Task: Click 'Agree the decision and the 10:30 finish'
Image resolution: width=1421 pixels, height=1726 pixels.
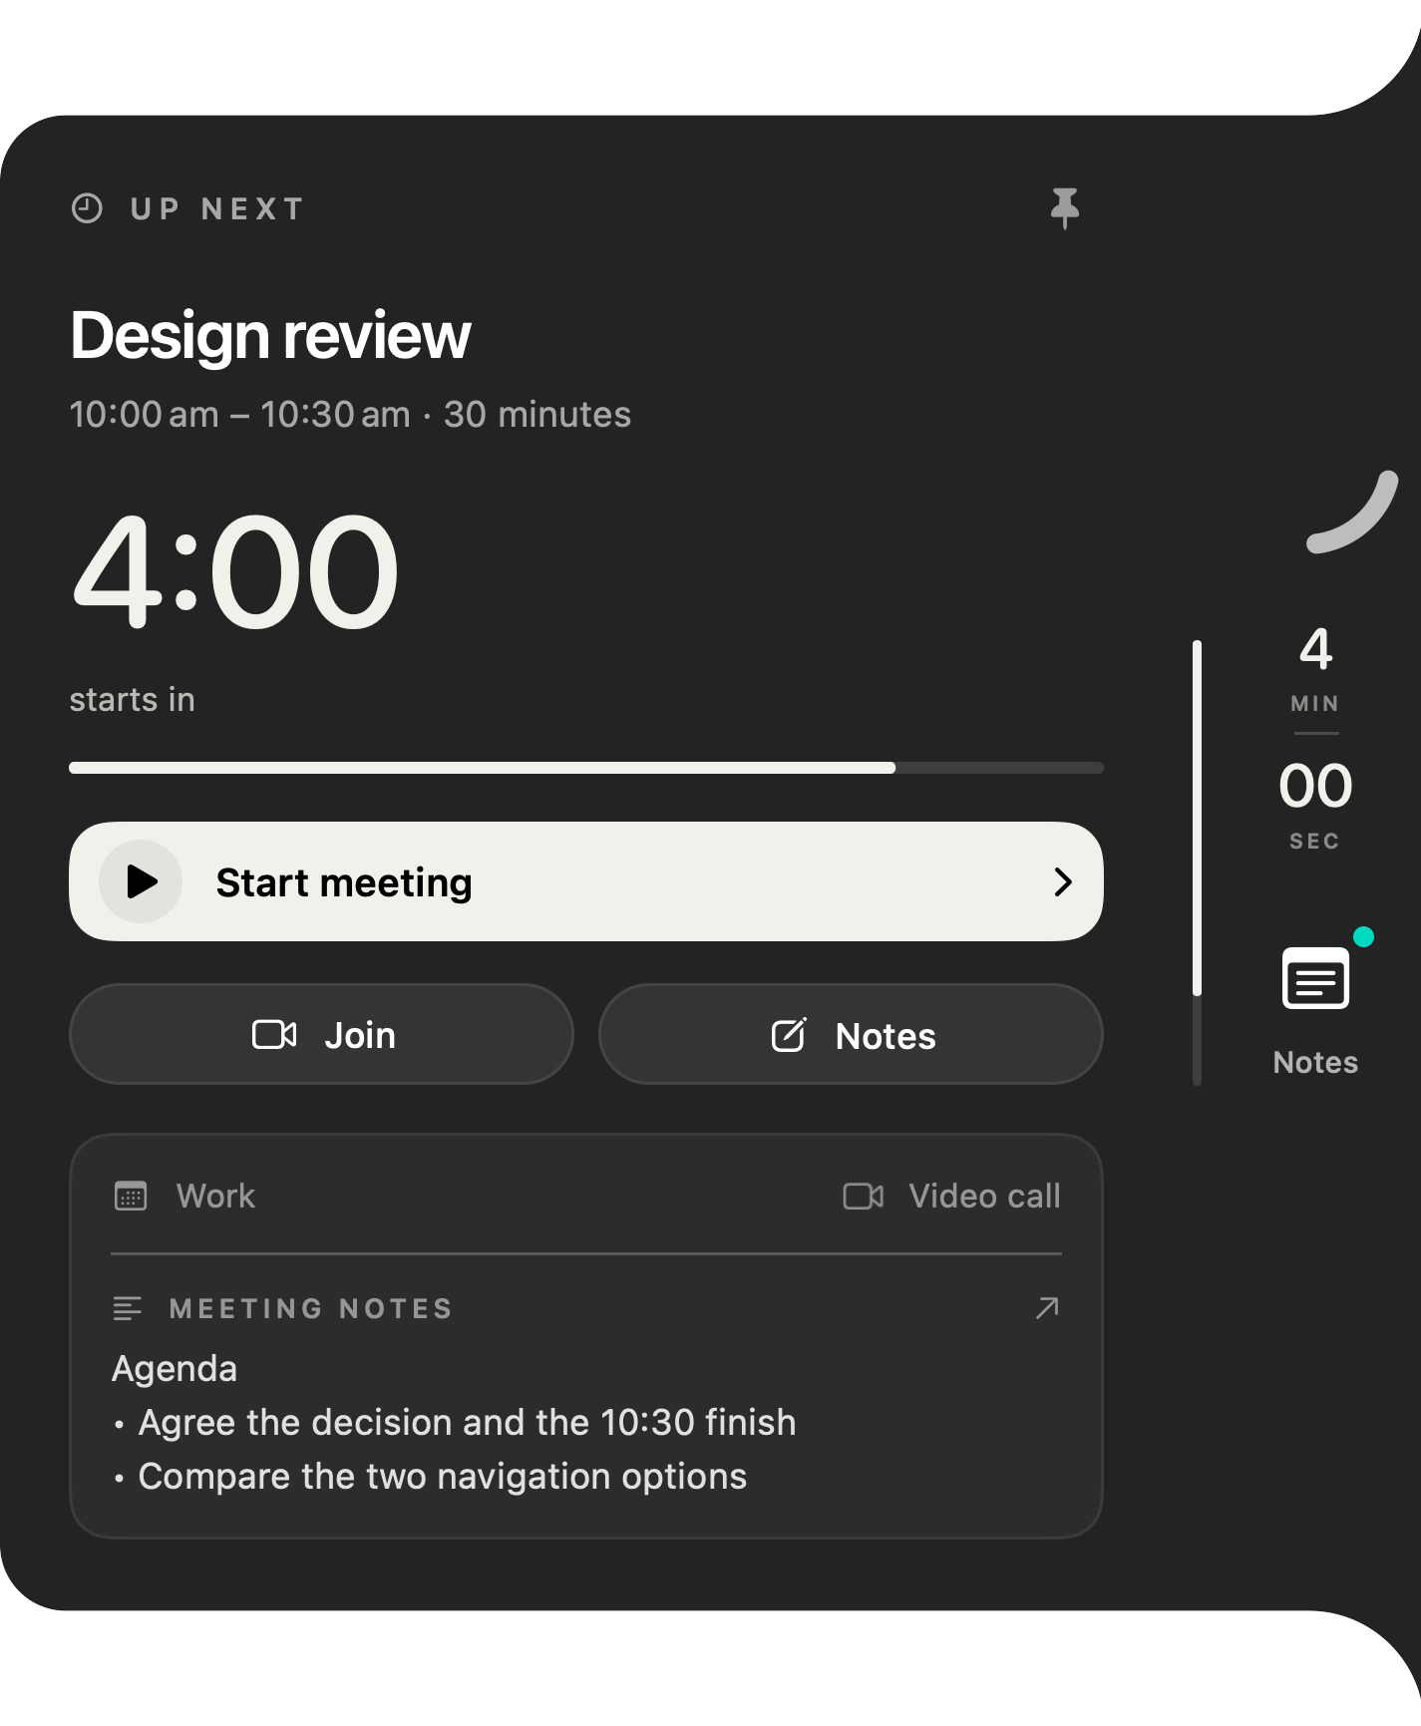Action: [467, 1422]
